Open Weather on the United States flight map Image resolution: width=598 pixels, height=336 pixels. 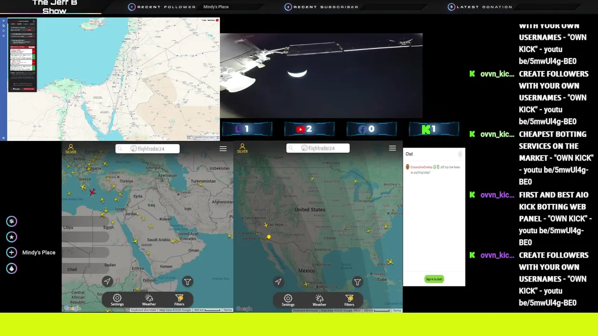(320, 300)
